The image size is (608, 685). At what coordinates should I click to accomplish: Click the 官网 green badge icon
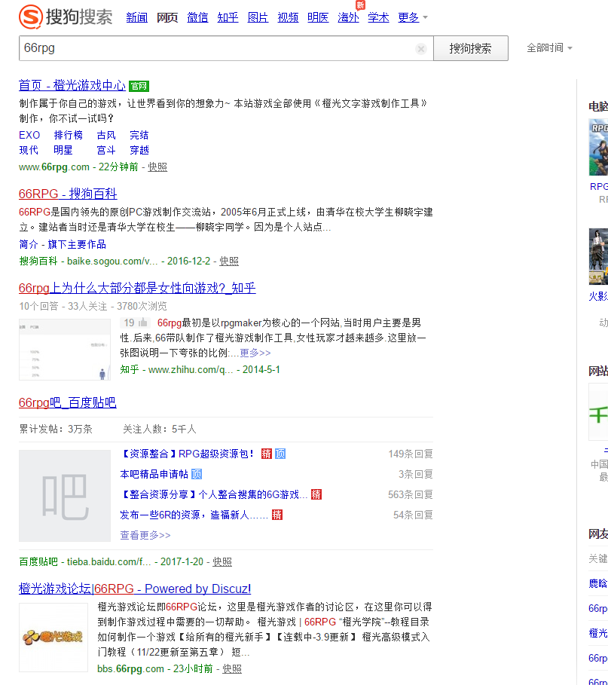click(139, 86)
